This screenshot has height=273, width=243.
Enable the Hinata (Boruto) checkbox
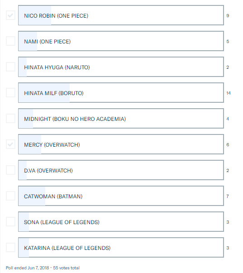click(10, 92)
